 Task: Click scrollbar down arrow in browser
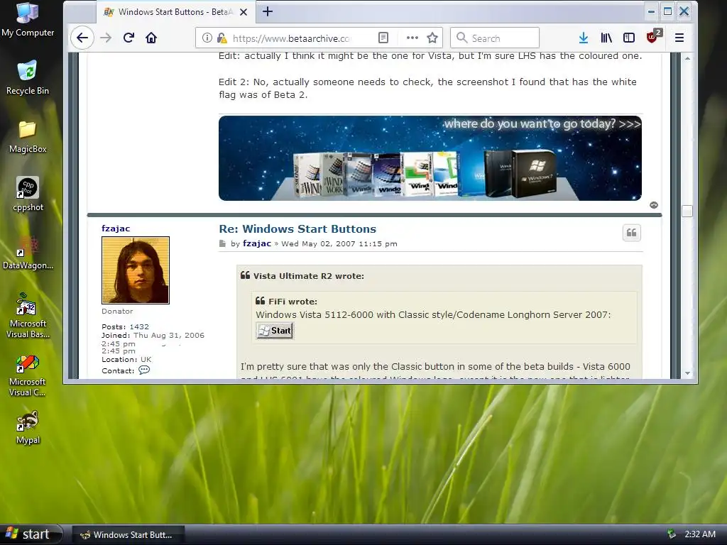pyautogui.click(x=687, y=373)
